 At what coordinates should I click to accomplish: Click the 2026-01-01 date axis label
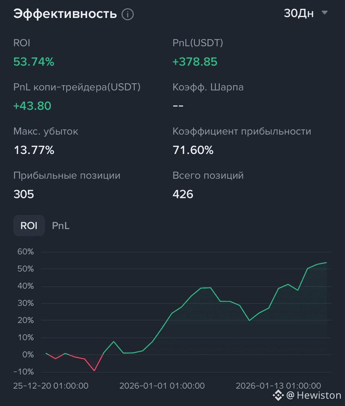162,386
